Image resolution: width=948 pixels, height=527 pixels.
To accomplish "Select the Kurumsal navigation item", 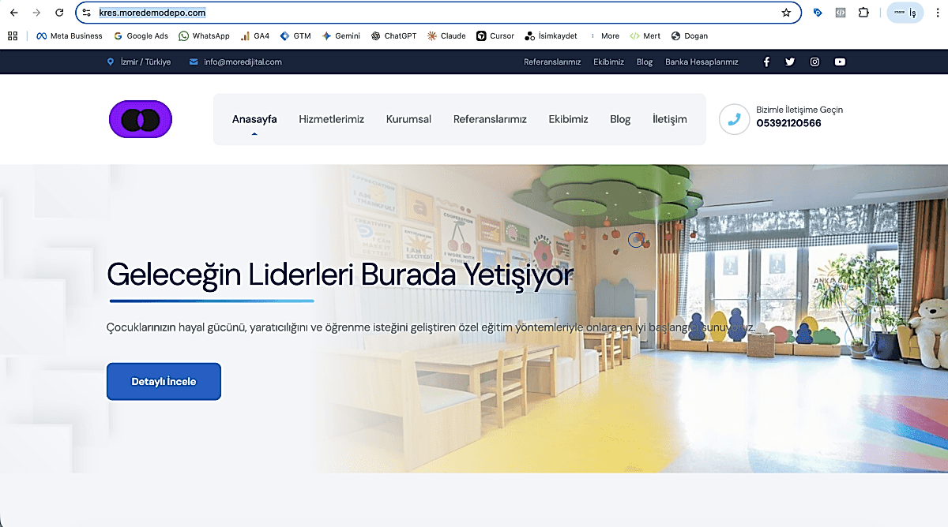I will pos(408,119).
